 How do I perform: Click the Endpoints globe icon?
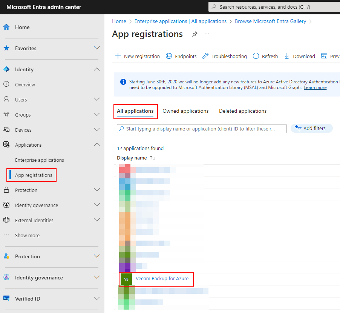169,56
